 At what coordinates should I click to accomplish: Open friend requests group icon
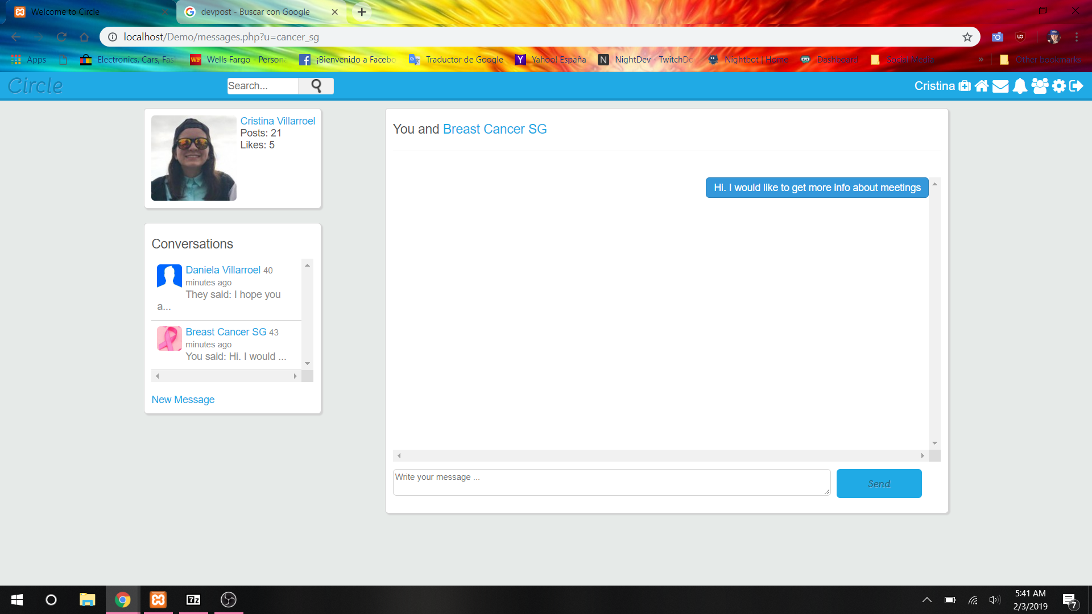[x=1040, y=86]
